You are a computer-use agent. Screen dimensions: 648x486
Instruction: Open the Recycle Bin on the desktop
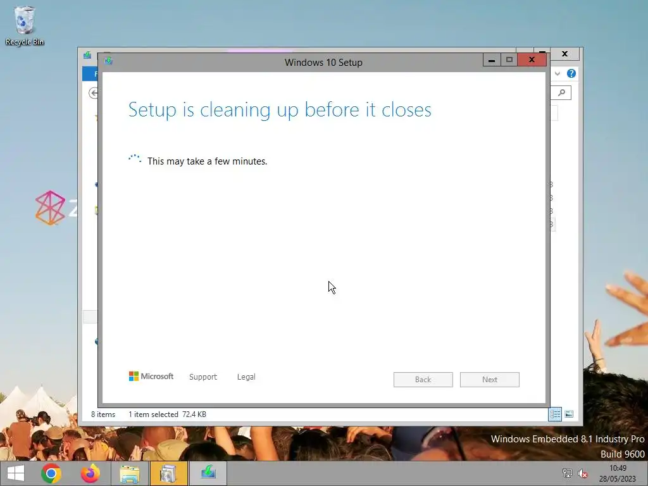click(25, 25)
